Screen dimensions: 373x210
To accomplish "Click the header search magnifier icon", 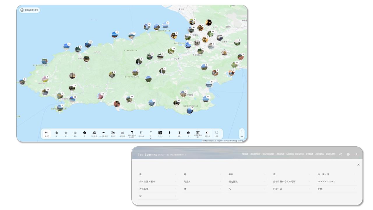I will [x=356, y=154].
